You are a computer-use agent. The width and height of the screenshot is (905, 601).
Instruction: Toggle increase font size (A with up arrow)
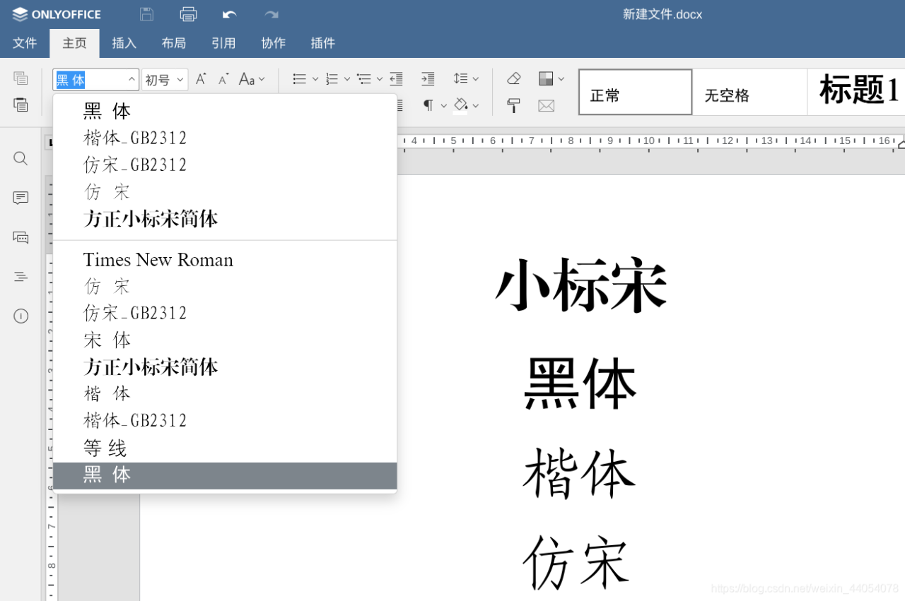[x=201, y=78]
